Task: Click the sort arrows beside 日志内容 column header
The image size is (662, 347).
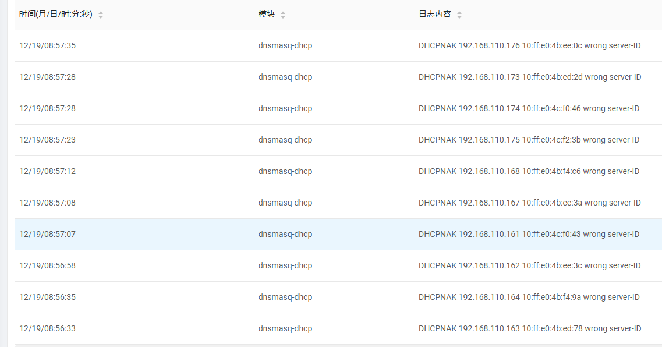Action: pyautogui.click(x=459, y=15)
